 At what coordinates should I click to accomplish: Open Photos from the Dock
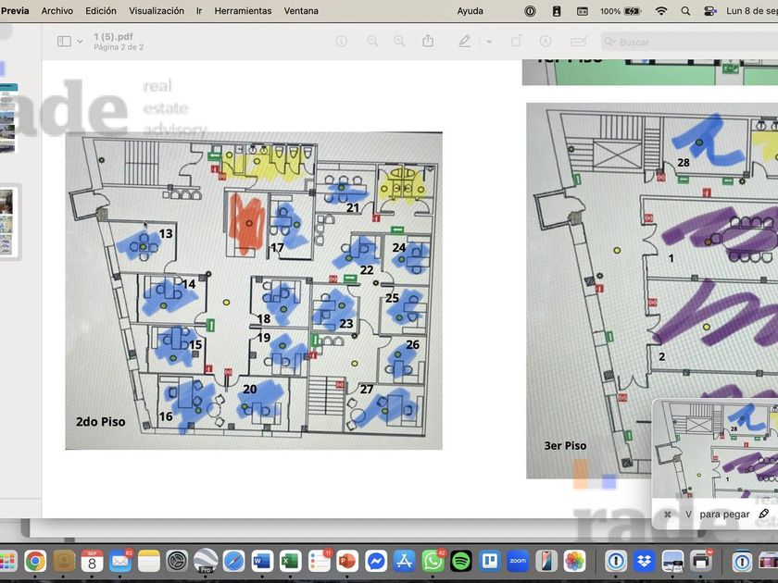point(575,562)
